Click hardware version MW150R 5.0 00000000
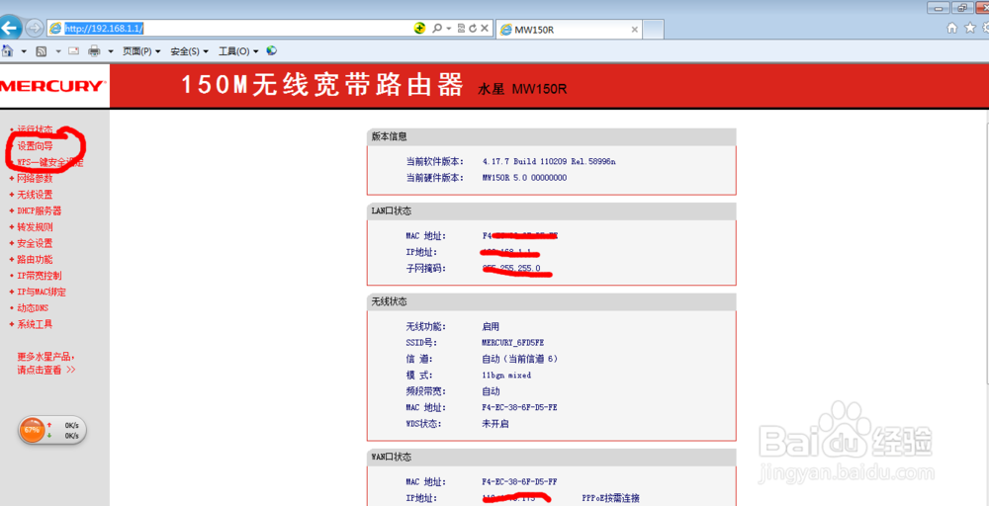This screenshot has height=506, width=989. [x=524, y=178]
